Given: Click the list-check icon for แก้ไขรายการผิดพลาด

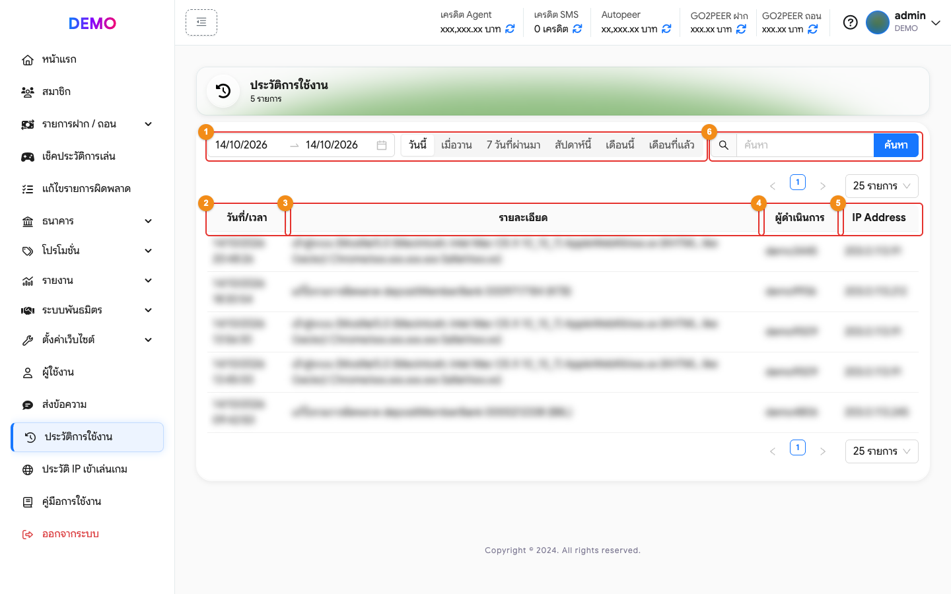Looking at the screenshot, I should click(28, 189).
